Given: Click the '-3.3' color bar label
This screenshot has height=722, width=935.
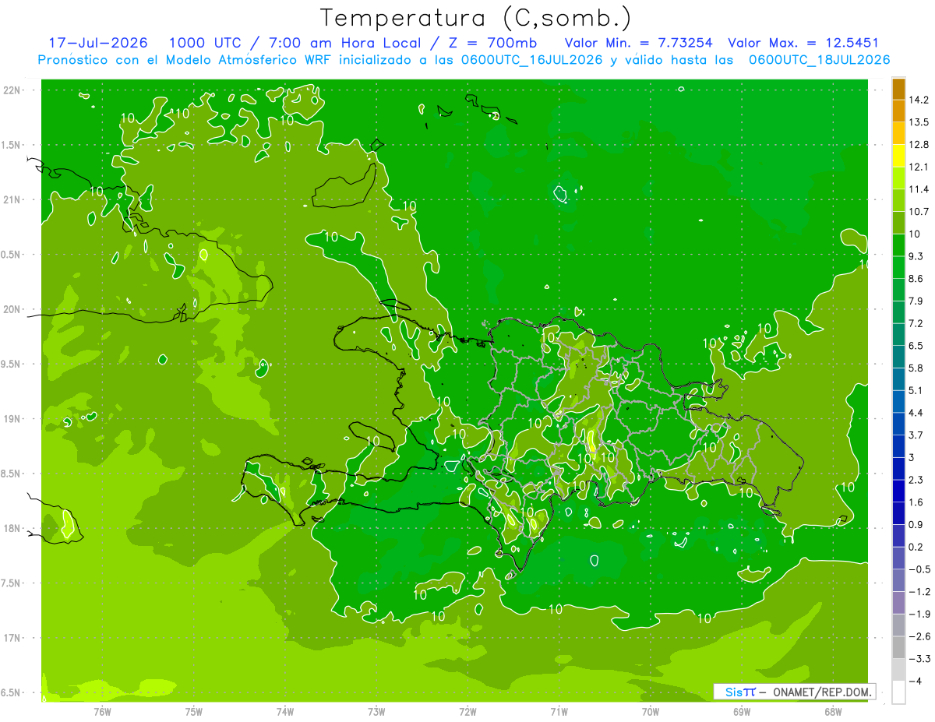Looking at the screenshot, I should (x=919, y=658).
